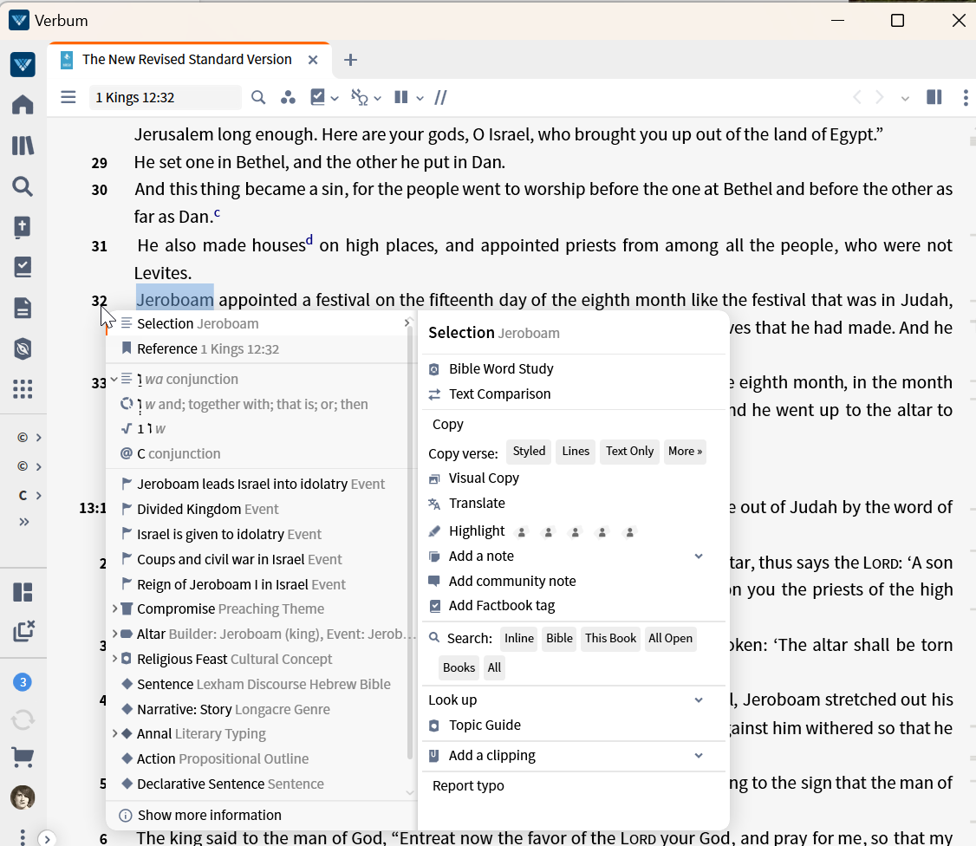Click the visual filters checkmark icon
This screenshot has height=846, width=976.
pyautogui.click(x=317, y=97)
